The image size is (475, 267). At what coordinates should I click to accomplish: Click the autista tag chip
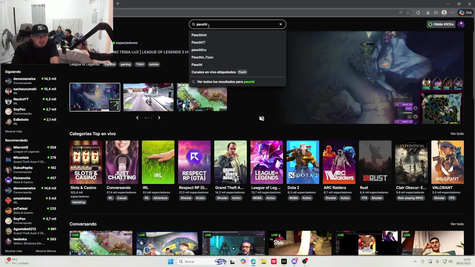pyautogui.click(x=154, y=64)
